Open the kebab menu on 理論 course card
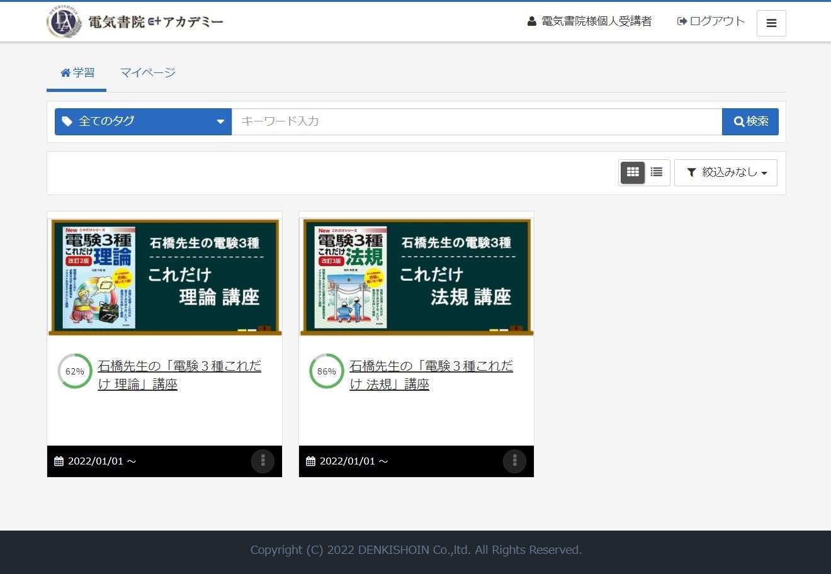 click(263, 461)
